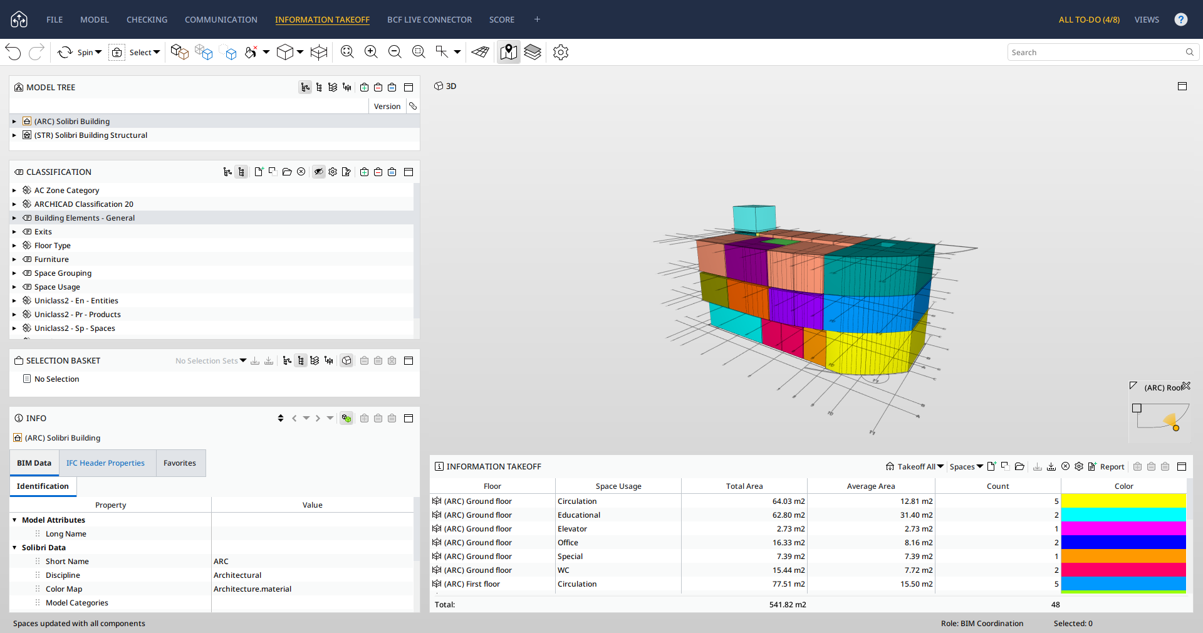The height and width of the screenshot is (633, 1203).
Task: Open Information Takeoff settings gear
Action: tap(1079, 466)
